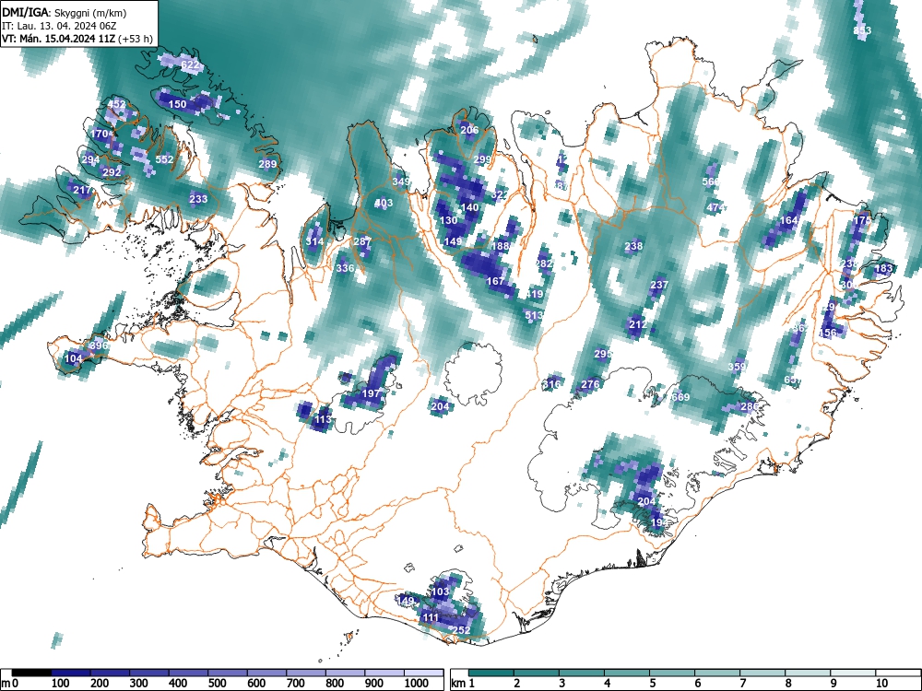Click the '289' visibility value
This screenshot has width=922, height=691.
click(x=267, y=164)
